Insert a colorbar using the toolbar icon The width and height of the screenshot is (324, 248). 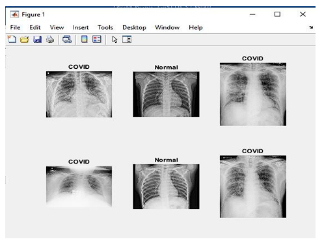click(84, 40)
